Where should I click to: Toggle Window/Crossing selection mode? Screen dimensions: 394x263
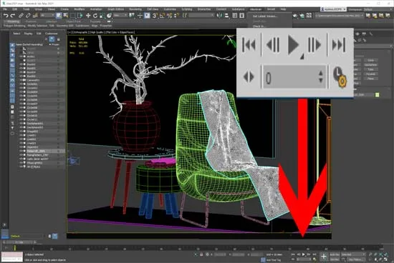pos(80,16)
